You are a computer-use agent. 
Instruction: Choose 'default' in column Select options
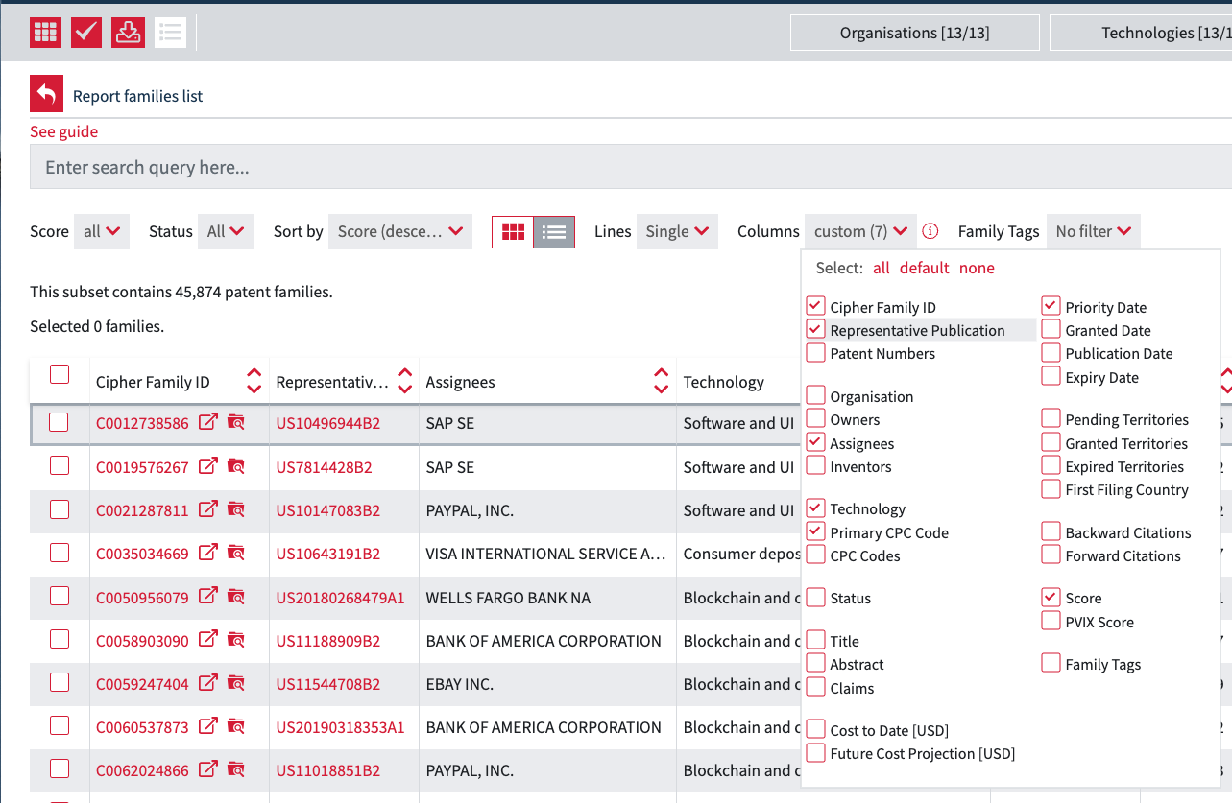point(925,268)
